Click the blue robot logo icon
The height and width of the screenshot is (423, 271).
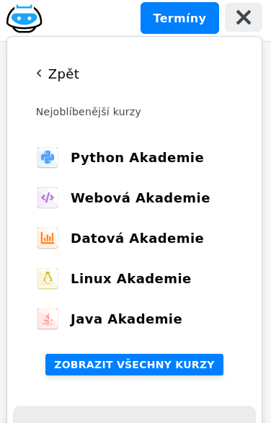[x=25, y=18]
